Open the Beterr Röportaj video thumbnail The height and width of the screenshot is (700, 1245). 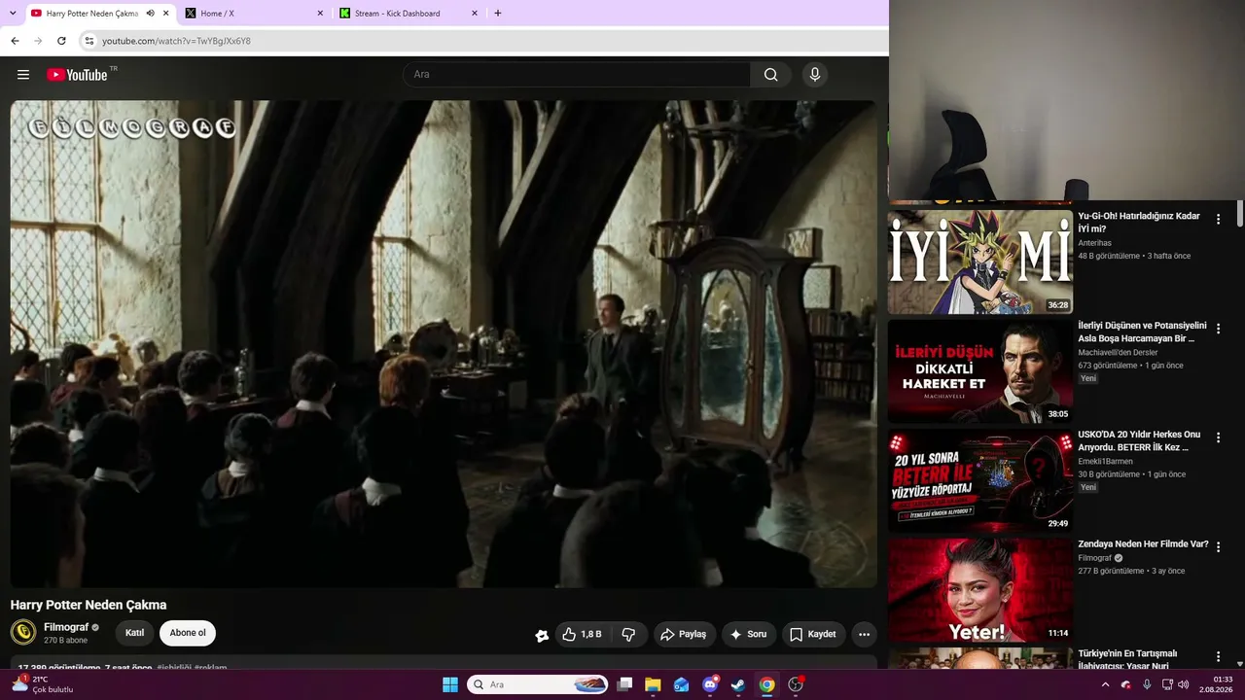[x=980, y=480]
